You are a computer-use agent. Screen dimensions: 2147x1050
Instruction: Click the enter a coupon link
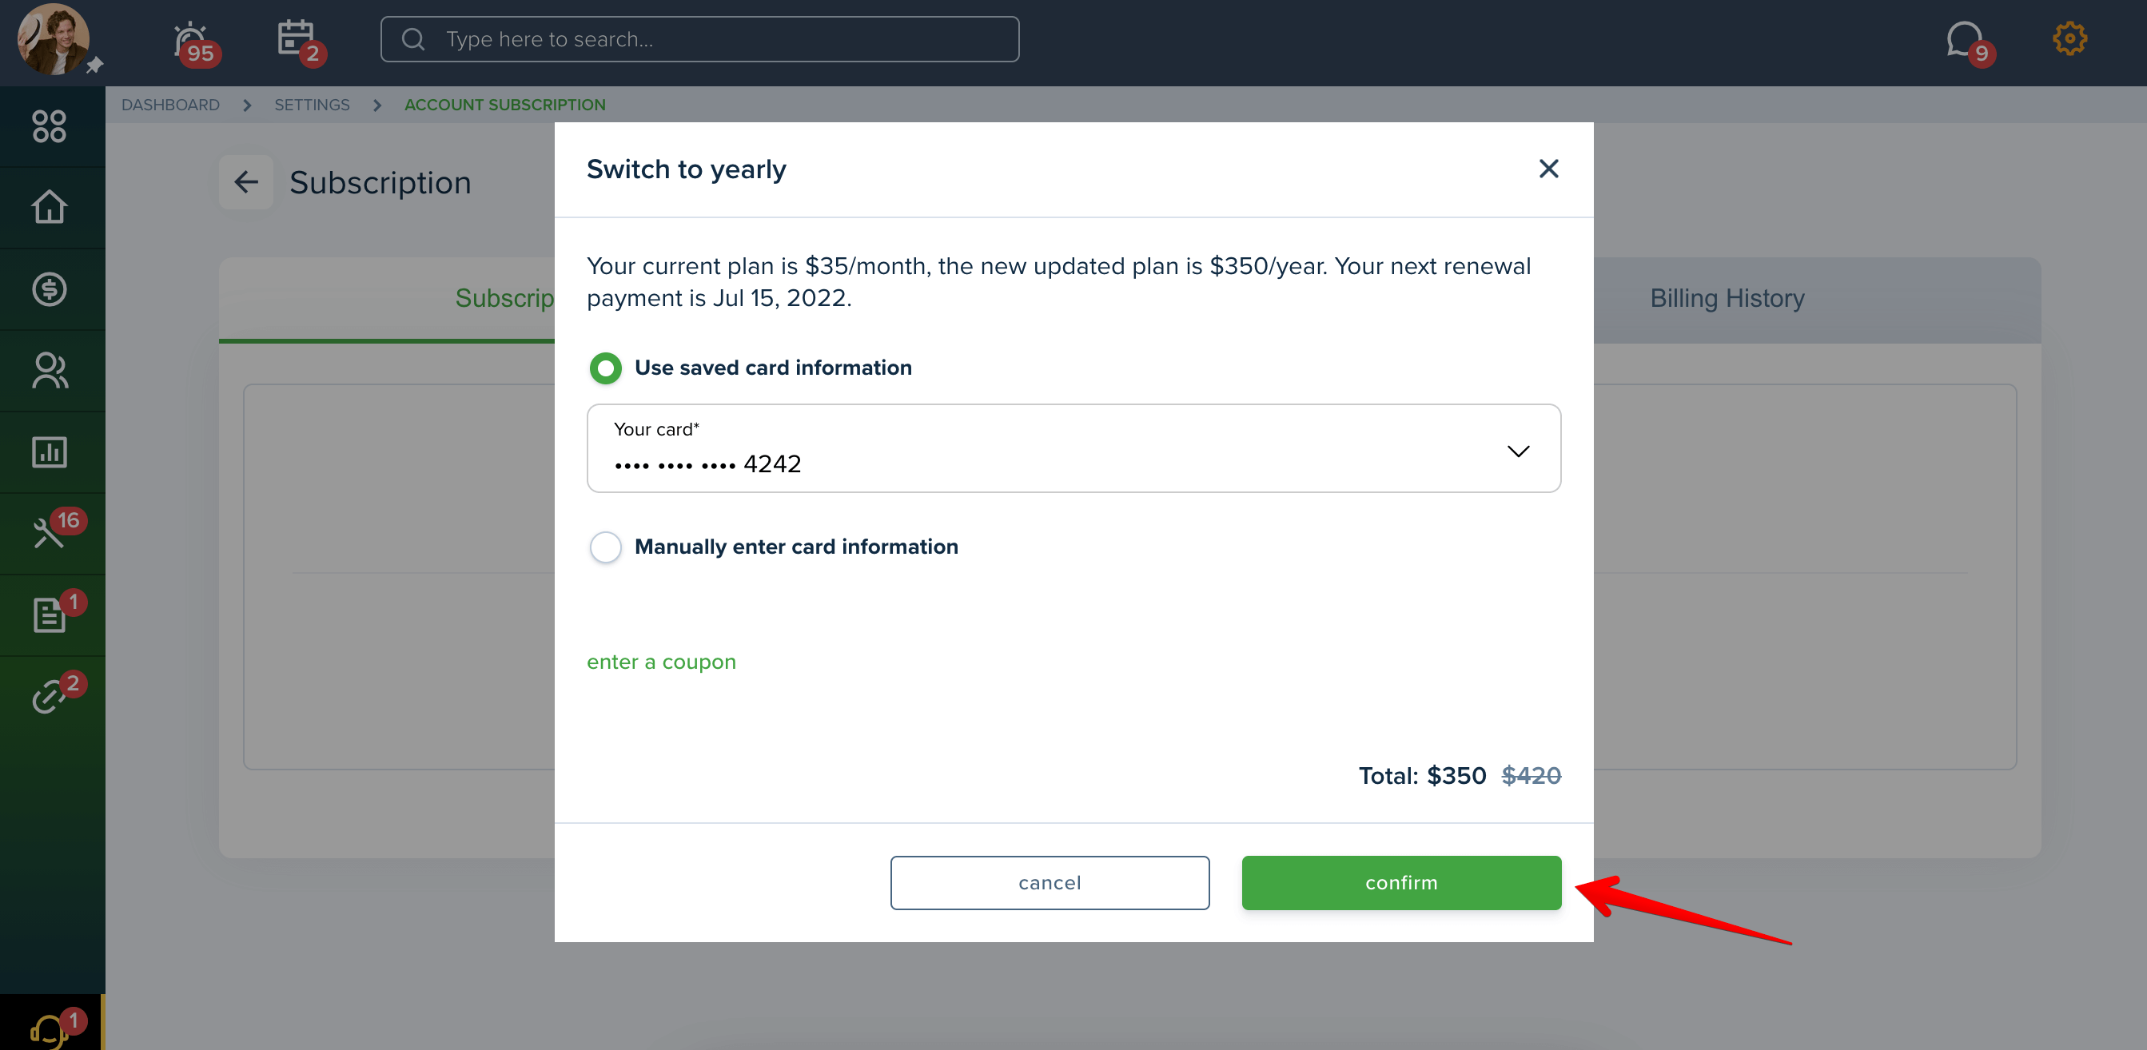click(661, 662)
